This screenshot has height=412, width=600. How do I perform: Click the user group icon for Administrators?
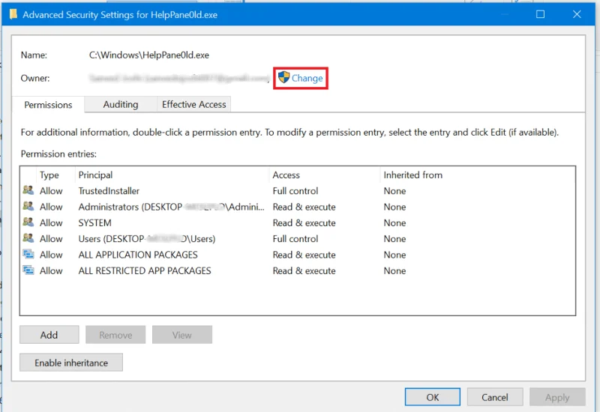pos(28,206)
